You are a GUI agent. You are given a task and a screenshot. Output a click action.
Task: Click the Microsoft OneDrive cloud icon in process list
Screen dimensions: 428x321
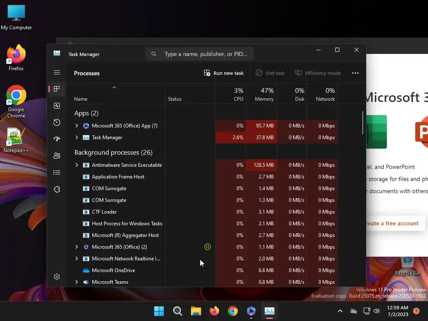(86, 270)
